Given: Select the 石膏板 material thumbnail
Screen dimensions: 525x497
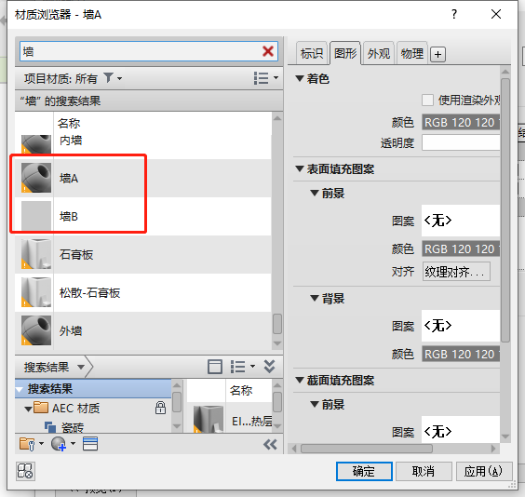Looking at the screenshot, I should pyautogui.click(x=36, y=254).
